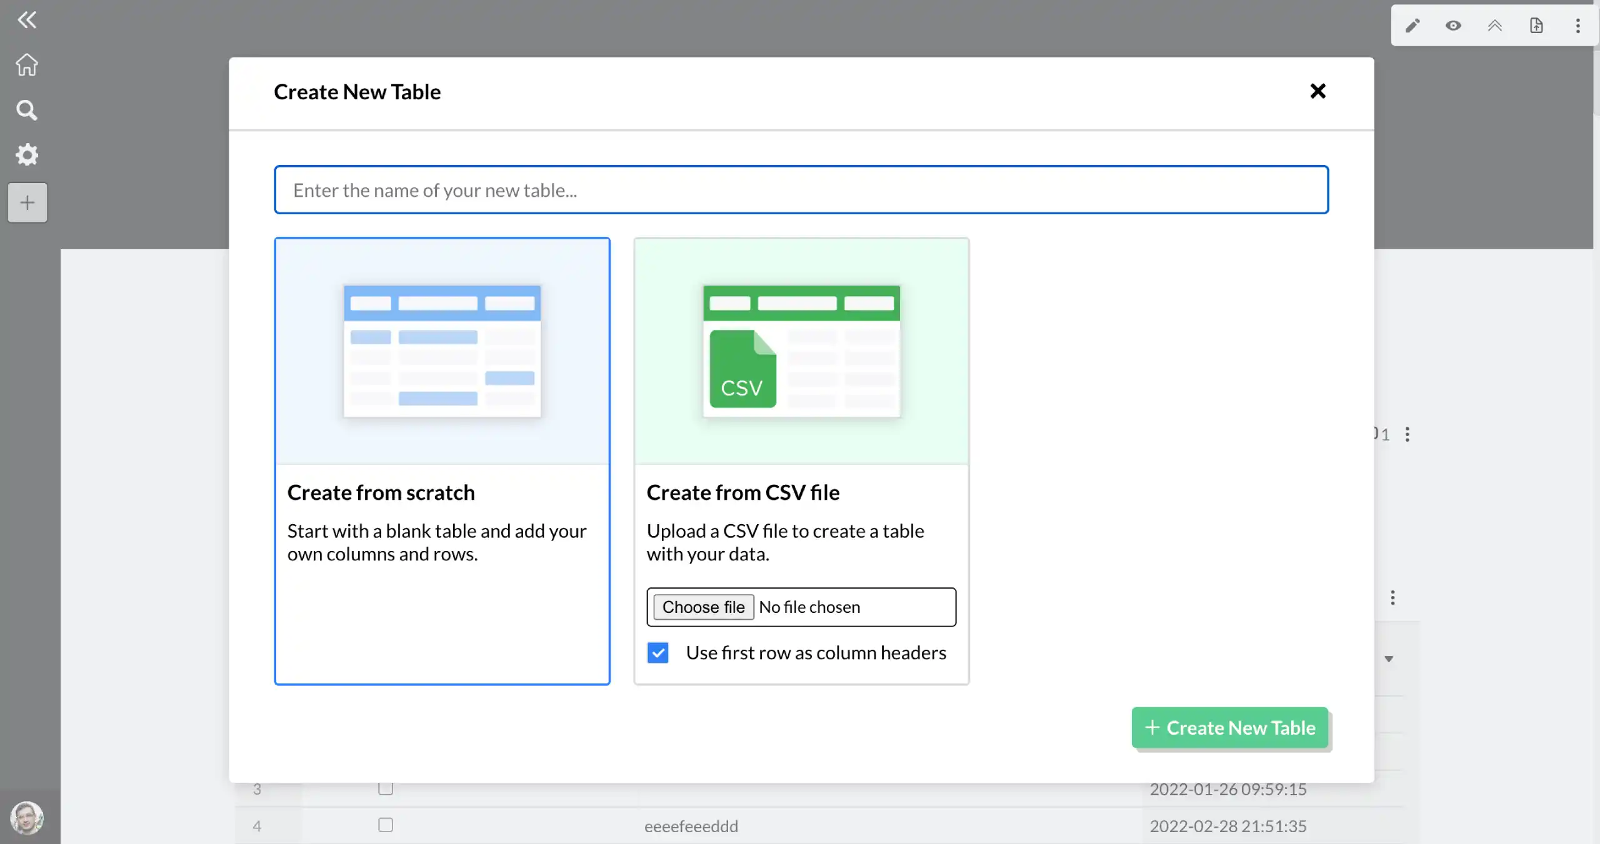Click the file import icon in top toolbar

click(x=1537, y=26)
